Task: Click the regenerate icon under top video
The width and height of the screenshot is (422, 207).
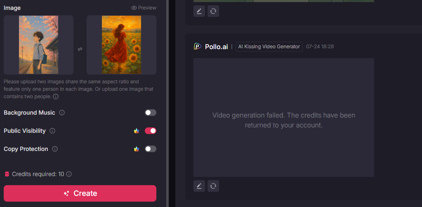Action: (x=213, y=11)
